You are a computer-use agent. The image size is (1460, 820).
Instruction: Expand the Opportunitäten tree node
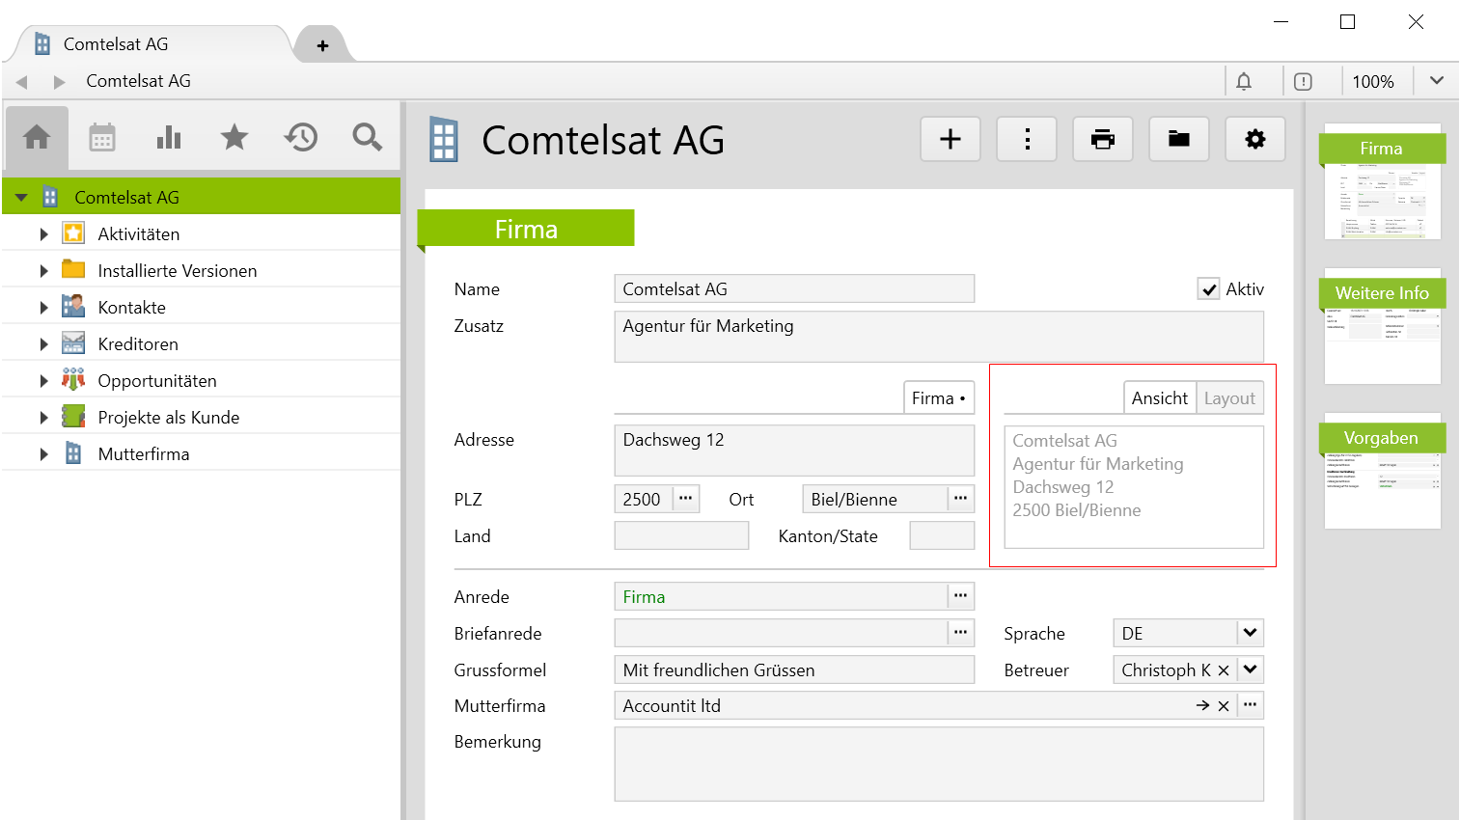tap(43, 381)
